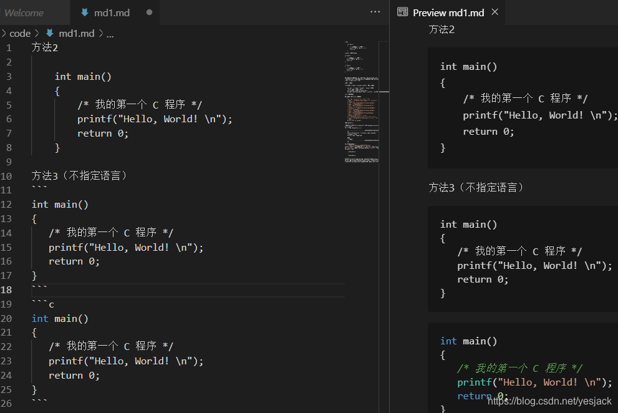Viewport: 618px width, 413px height.
Task: Click green comment in highlighted preview block
Action: (x=519, y=368)
